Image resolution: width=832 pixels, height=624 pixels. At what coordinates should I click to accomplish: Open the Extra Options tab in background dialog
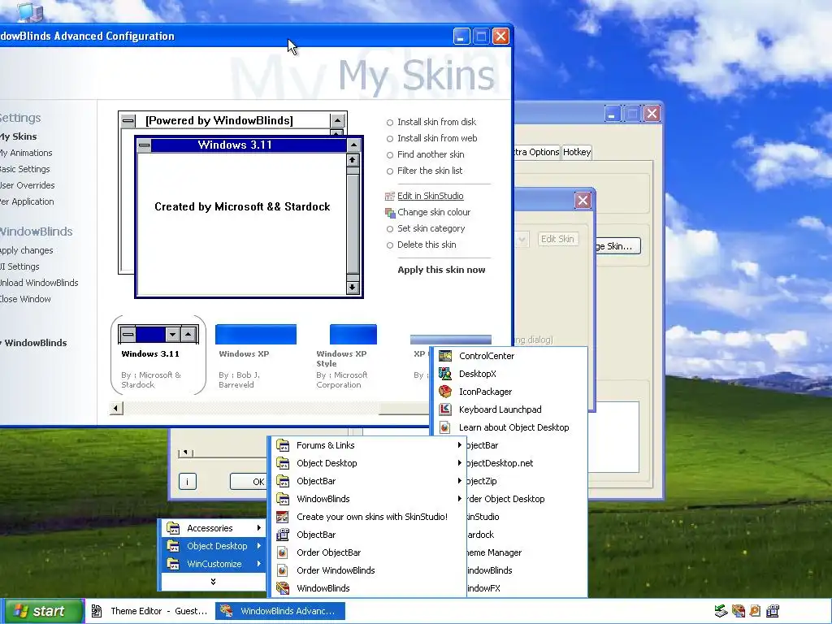point(537,152)
